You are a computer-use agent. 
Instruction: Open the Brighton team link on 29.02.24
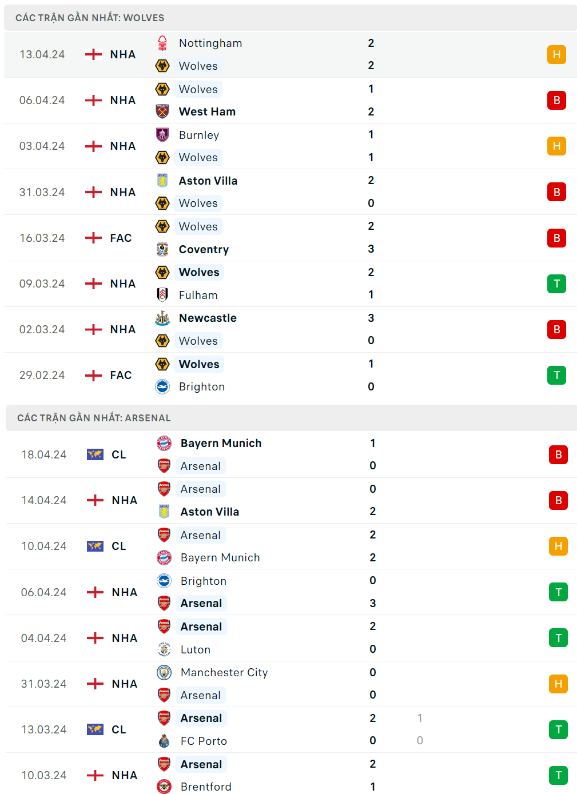(201, 386)
